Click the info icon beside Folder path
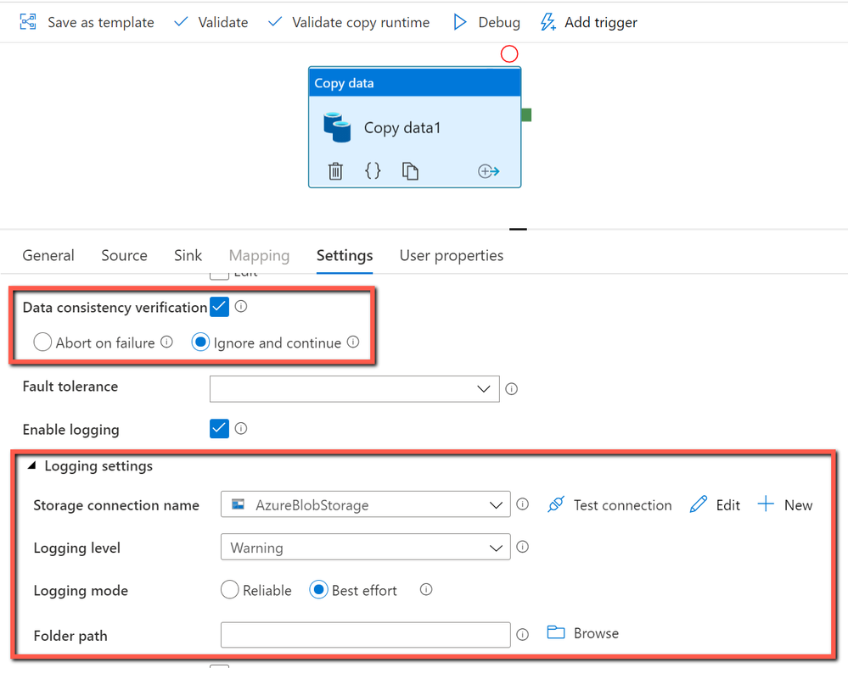848x679 pixels. (522, 635)
